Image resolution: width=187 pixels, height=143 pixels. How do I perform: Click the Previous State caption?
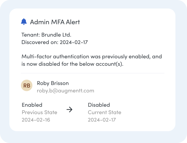[x=39, y=112]
